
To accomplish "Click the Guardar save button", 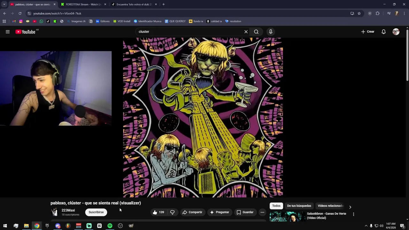I will point(245,212).
